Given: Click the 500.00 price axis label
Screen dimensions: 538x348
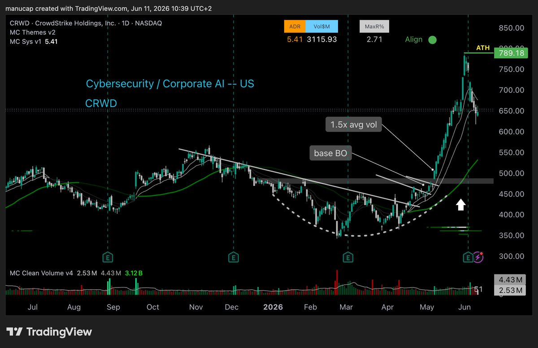Looking at the screenshot, I should coord(512,173).
